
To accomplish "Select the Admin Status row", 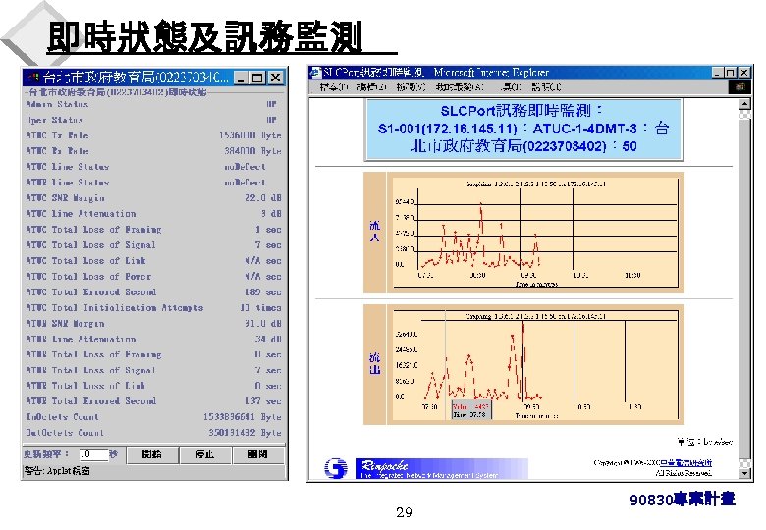I will [x=153, y=104].
